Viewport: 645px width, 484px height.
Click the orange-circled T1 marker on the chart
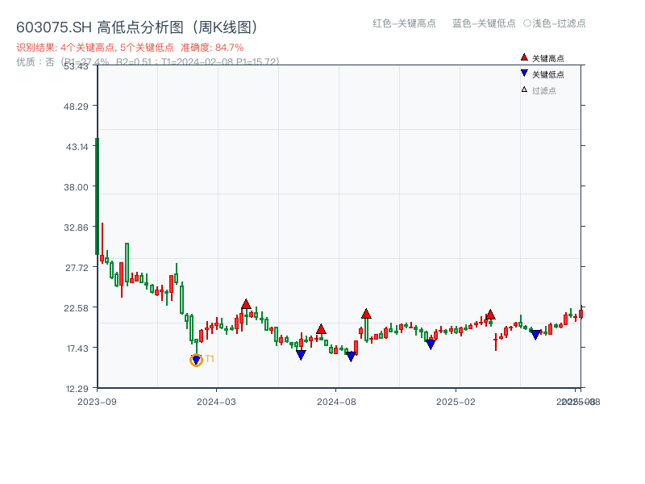(x=195, y=360)
